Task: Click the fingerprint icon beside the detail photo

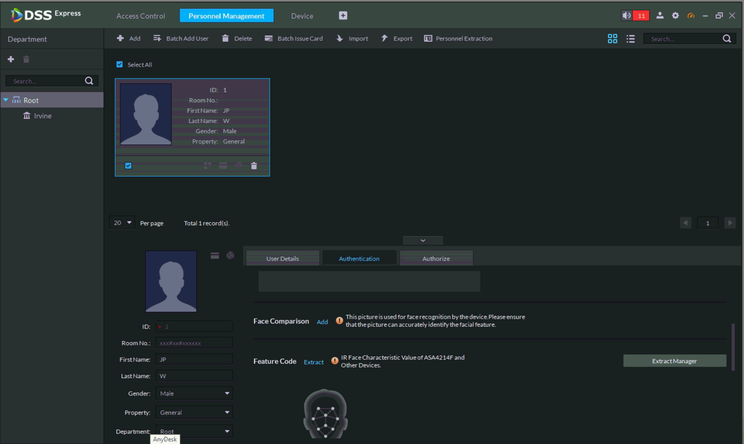Action: coord(230,255)
